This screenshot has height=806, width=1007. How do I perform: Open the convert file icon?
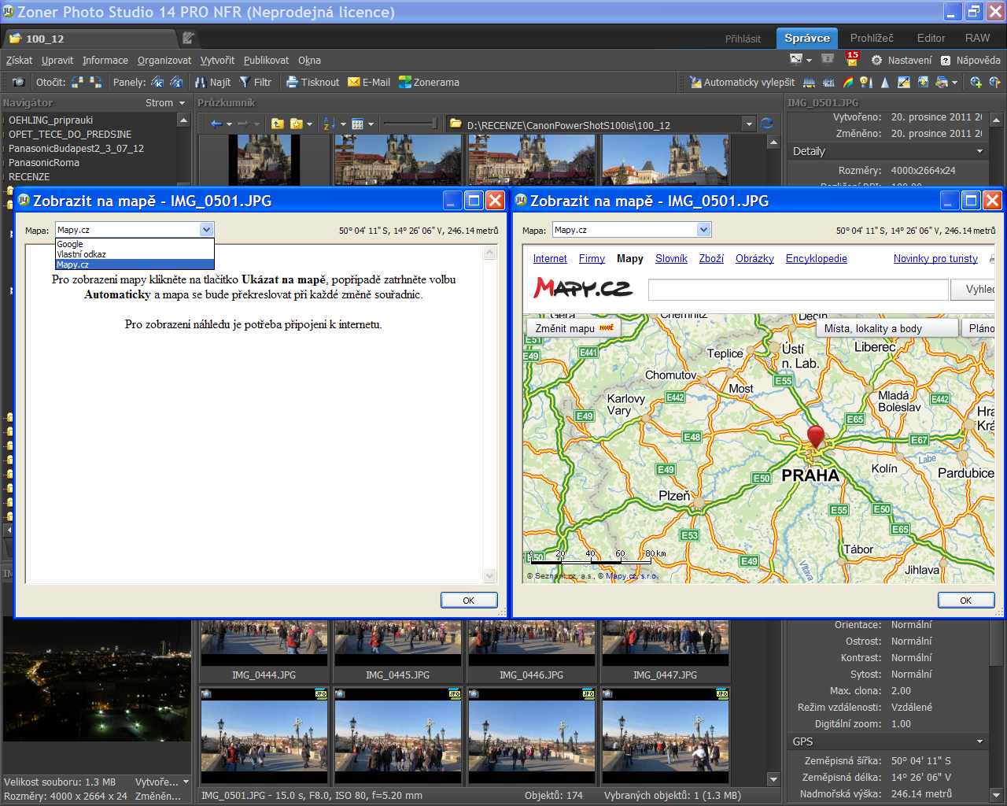923,82
